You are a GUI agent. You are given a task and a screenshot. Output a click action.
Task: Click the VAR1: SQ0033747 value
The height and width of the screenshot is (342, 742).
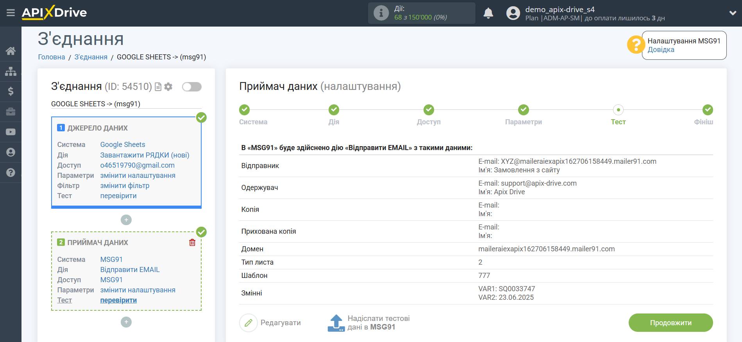(506, 289)
